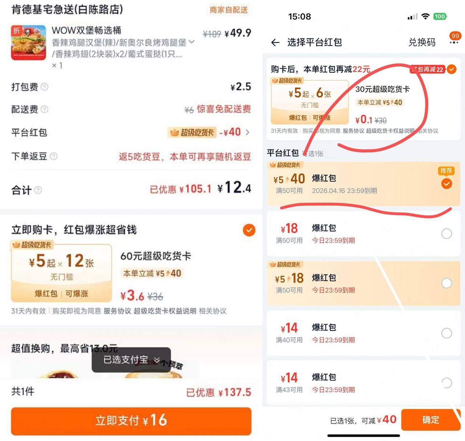This screenshot has height=441, width=465.
Task: Click the 合计 help question icon
Action: pyautogui.click(x=38, y=190)
